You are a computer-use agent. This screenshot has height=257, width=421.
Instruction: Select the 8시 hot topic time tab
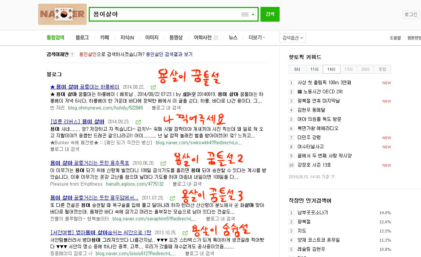tap(297, 69)
